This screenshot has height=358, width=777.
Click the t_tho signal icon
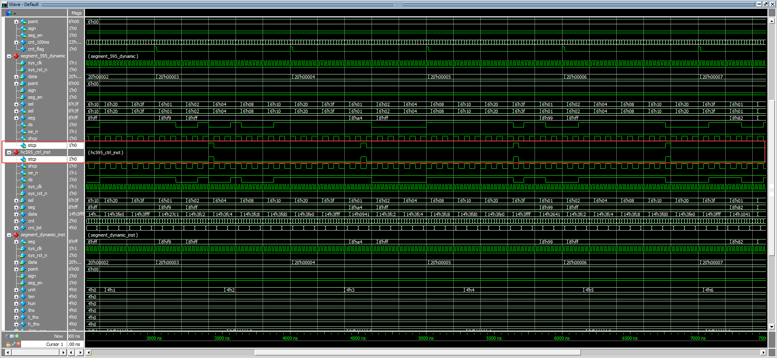pos(23,317)
